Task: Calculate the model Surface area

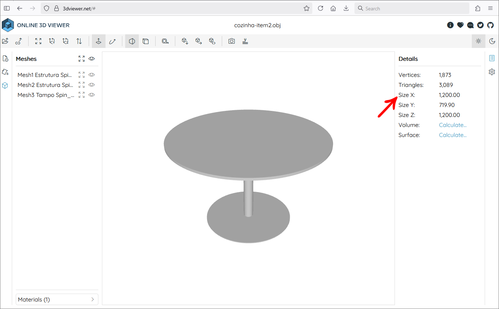Action: (x=453, y=135)
